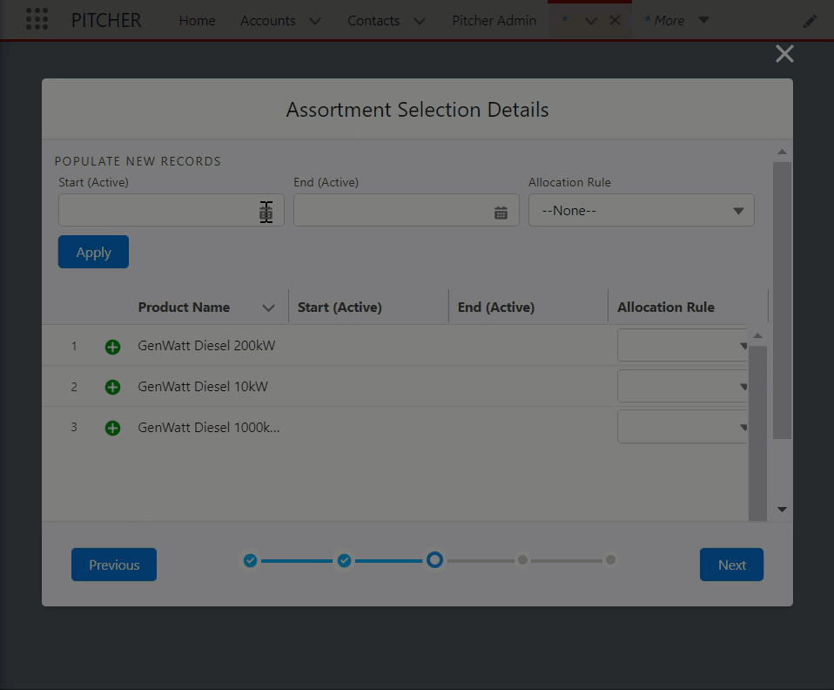The width and height of the screenshot is (834, 690).
Task: Open Allocation Rule dropdown for GenWatt Diesel 1000kW
Action: 683,428
